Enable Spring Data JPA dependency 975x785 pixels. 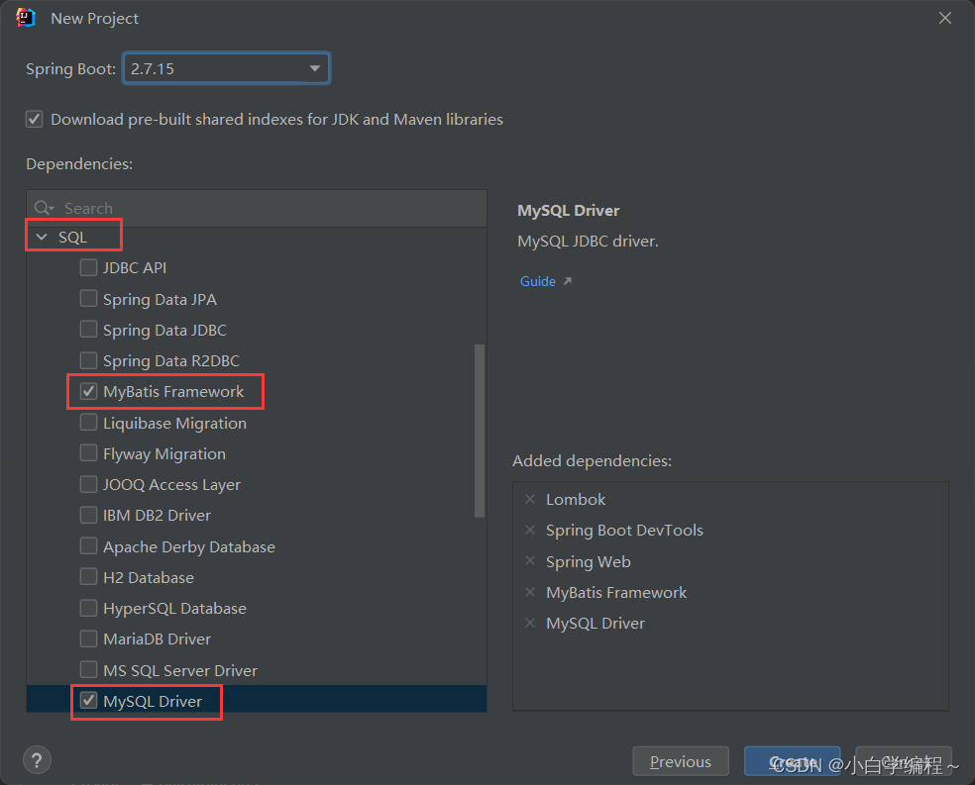pyautogui.click(x=88, y=299)
